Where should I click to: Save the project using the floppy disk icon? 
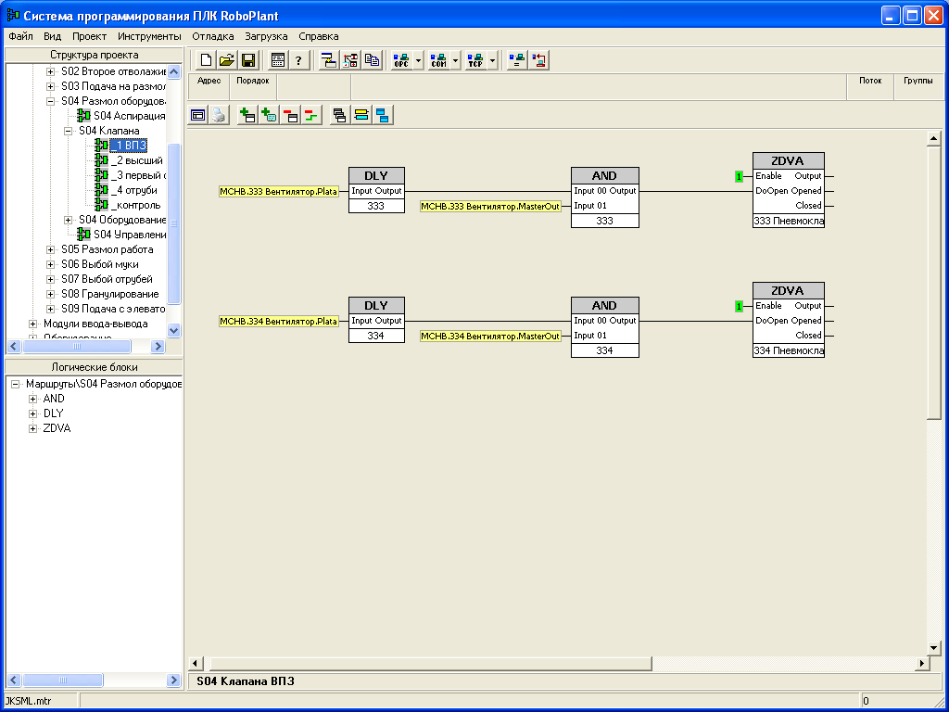[248, 60]
